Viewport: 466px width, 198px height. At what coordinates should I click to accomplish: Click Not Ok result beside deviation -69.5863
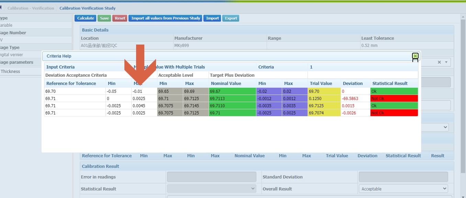(394, 99)
